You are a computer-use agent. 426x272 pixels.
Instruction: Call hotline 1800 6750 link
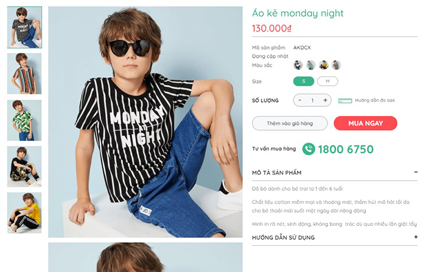(x=345, y=149)
